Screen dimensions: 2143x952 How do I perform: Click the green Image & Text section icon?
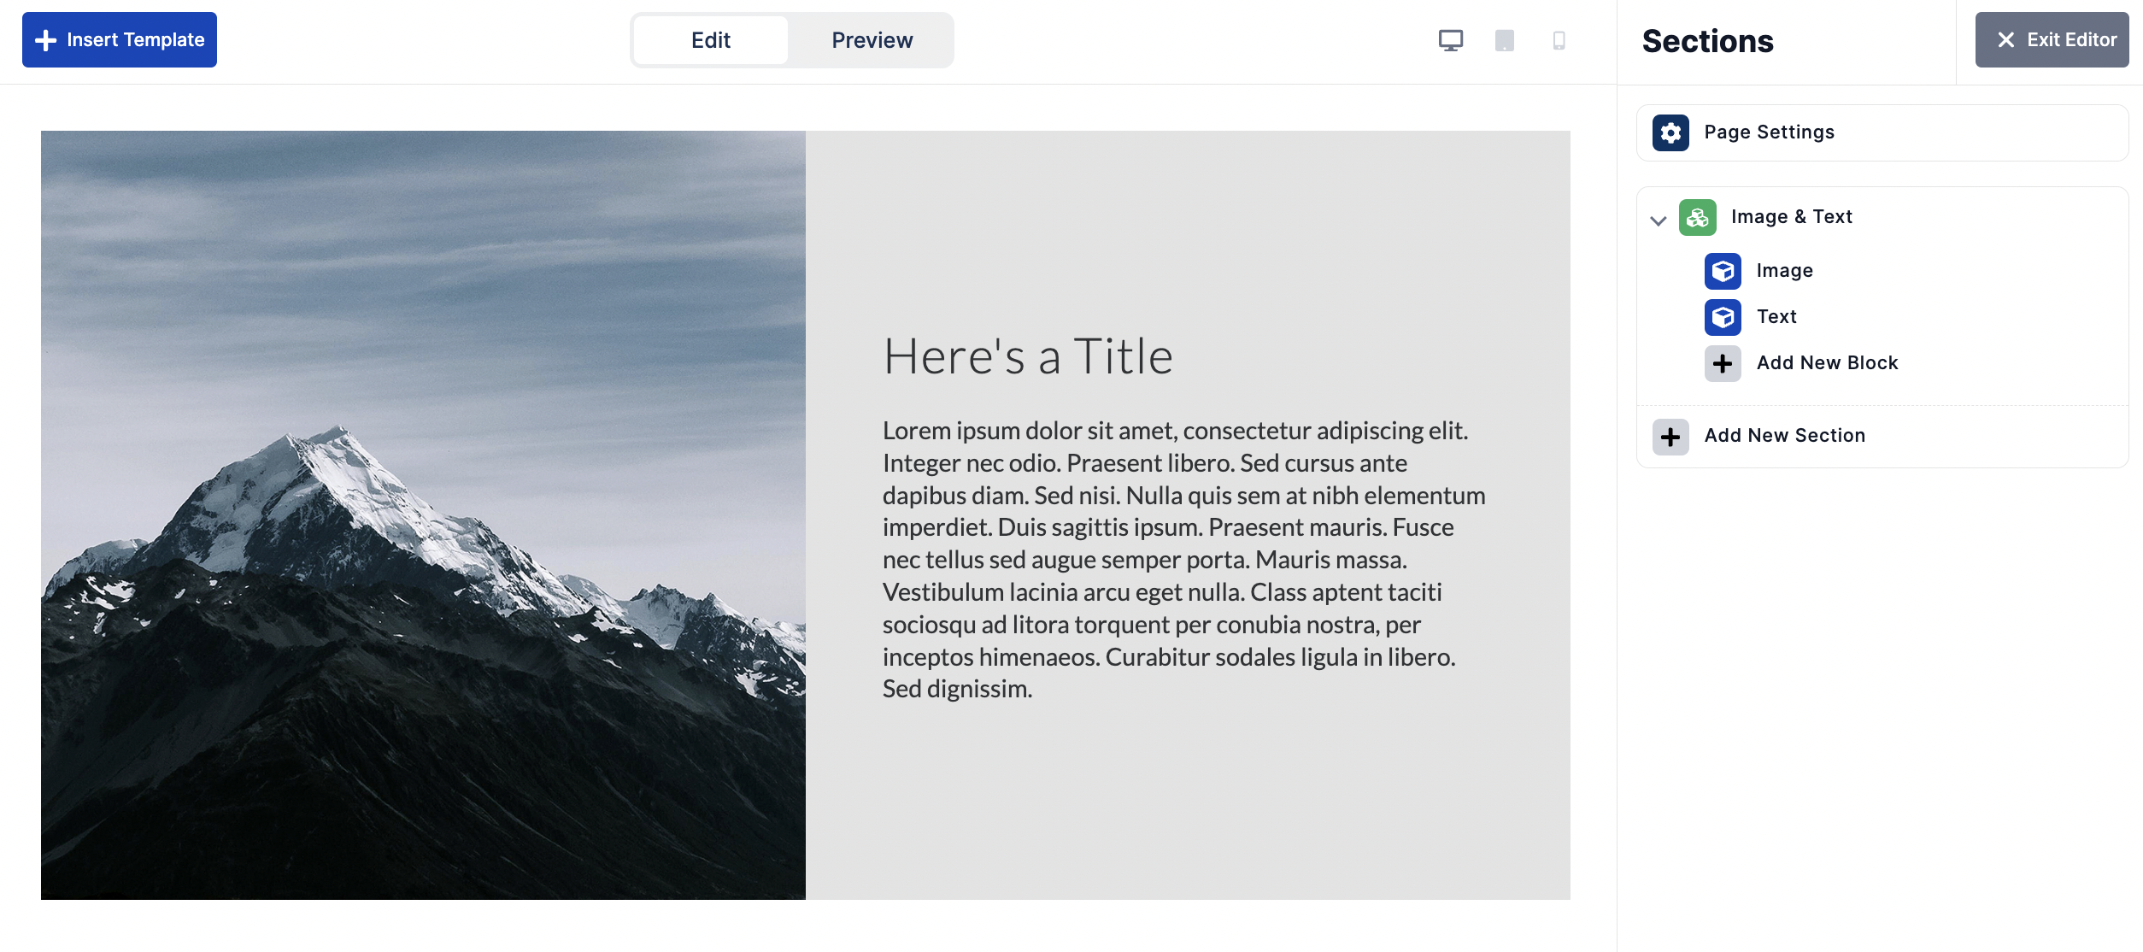[1697, 217]
